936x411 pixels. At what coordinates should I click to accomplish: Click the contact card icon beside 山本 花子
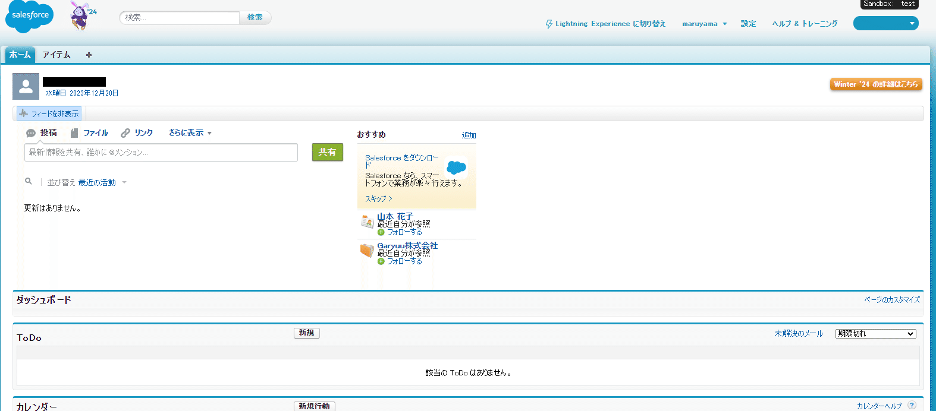pyautogui.click(x=367, y=222)
